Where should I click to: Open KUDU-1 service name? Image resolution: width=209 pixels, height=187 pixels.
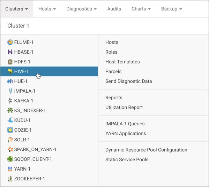[22, 120]
